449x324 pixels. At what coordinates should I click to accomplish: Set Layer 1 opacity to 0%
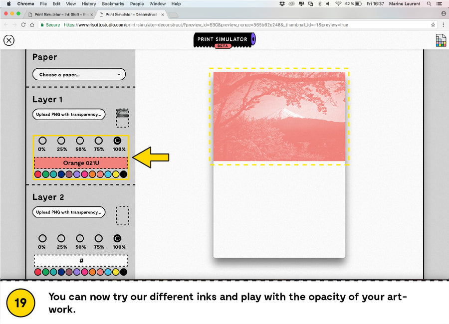pyautogui.click(x=42, y=141)
